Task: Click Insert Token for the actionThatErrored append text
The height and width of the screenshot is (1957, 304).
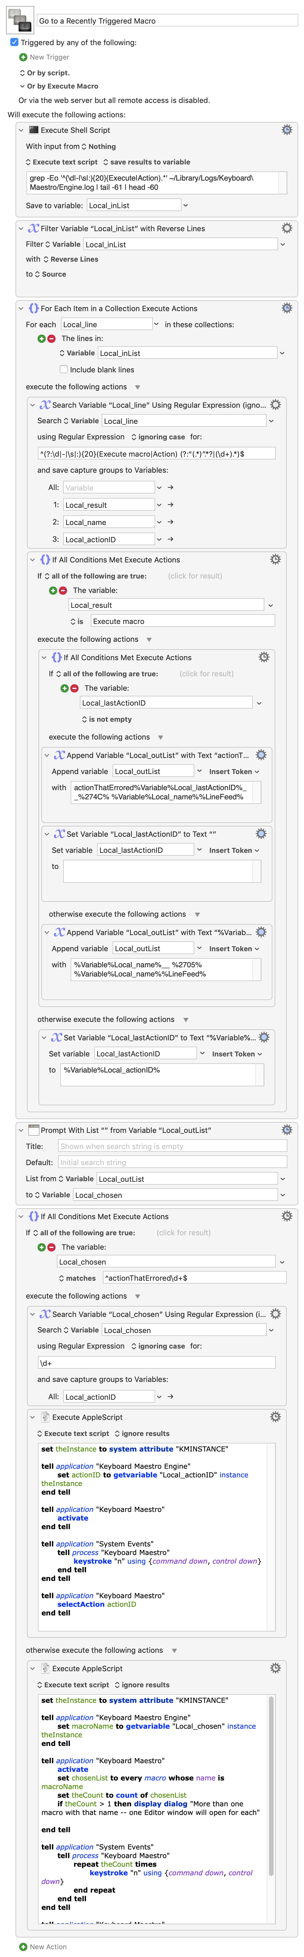Action: pyautogui.click(x=234, y=771)
